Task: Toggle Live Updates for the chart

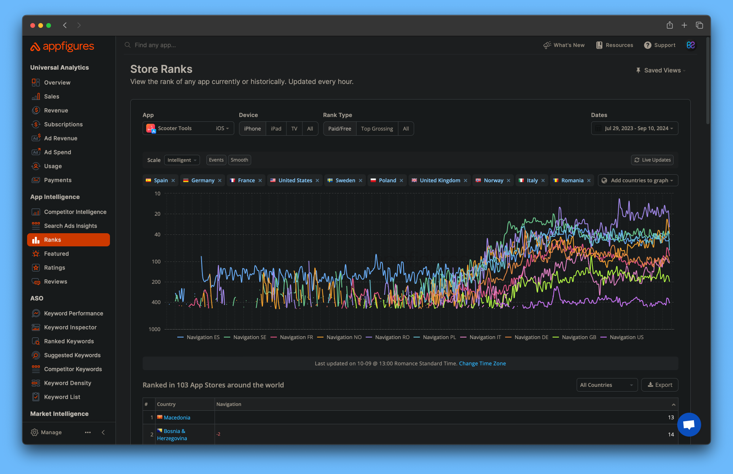Action: (652, 160)
